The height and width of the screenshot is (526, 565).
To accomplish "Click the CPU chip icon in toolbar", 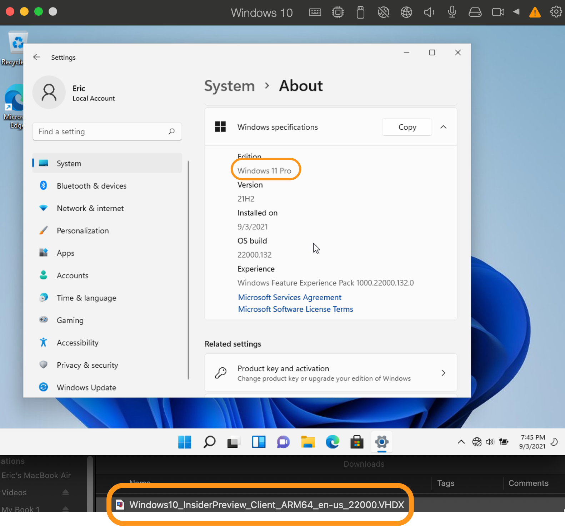I will point(337,13).
